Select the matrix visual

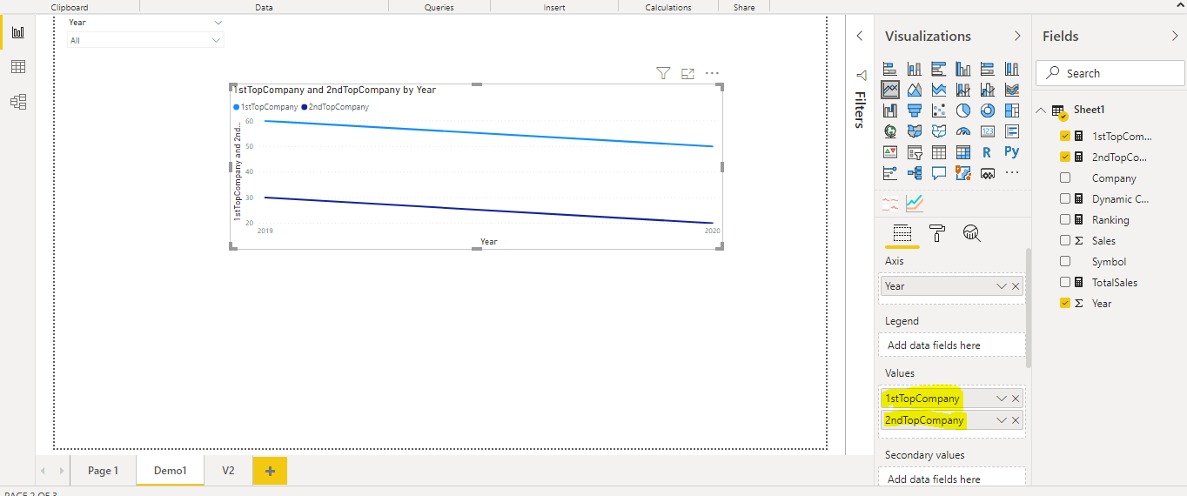[963, 152]
